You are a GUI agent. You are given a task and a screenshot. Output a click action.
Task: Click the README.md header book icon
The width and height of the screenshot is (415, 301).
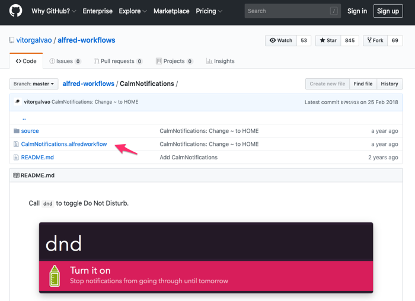point(16,175)
